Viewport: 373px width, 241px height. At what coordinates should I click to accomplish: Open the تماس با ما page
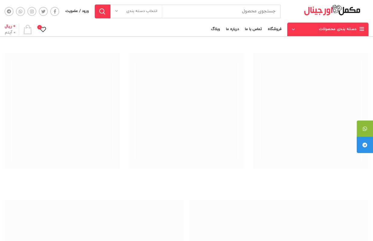tap(253, 29)
